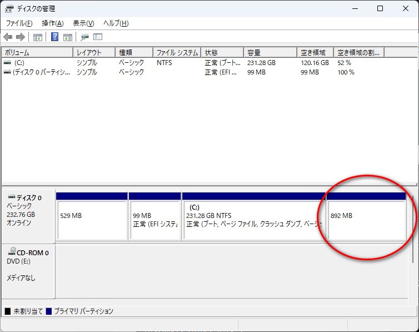Click the CD-ROM 0 drive icon
419x332 pixels.
click(12, 251)
